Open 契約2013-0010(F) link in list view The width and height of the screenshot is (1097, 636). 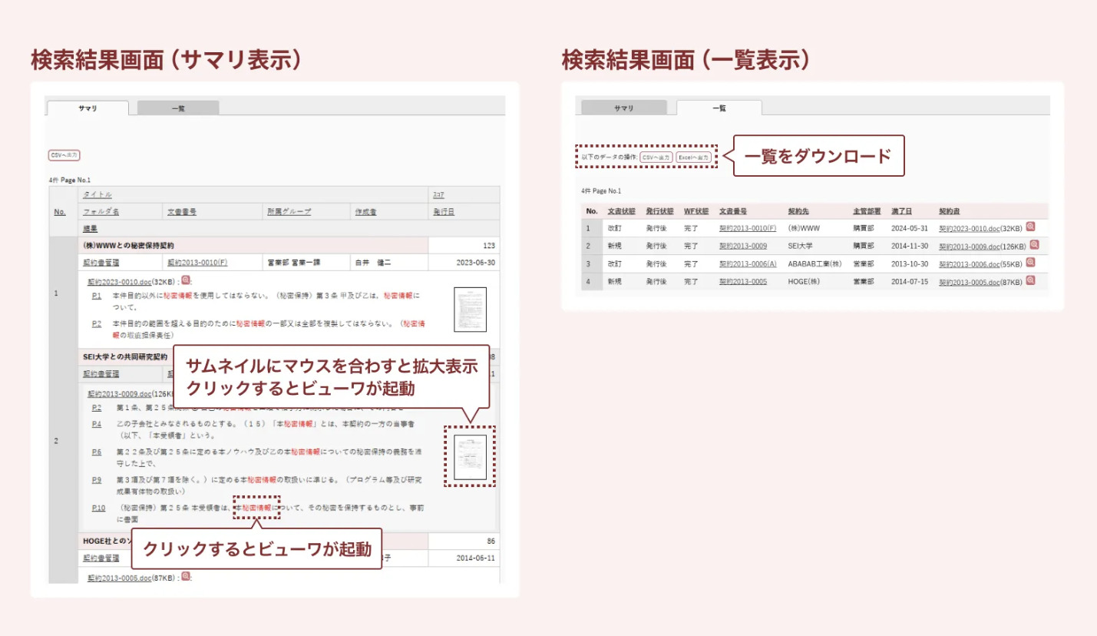coord(748,228)
